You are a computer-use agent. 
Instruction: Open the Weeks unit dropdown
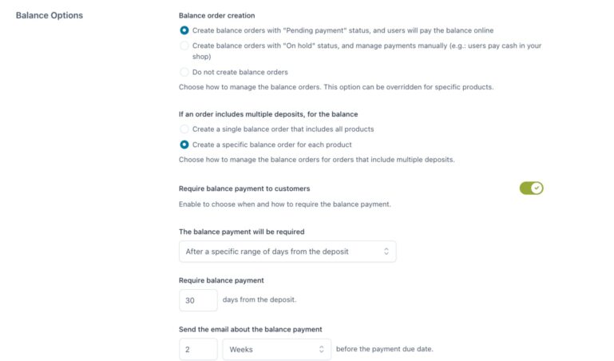pos(271,349)
